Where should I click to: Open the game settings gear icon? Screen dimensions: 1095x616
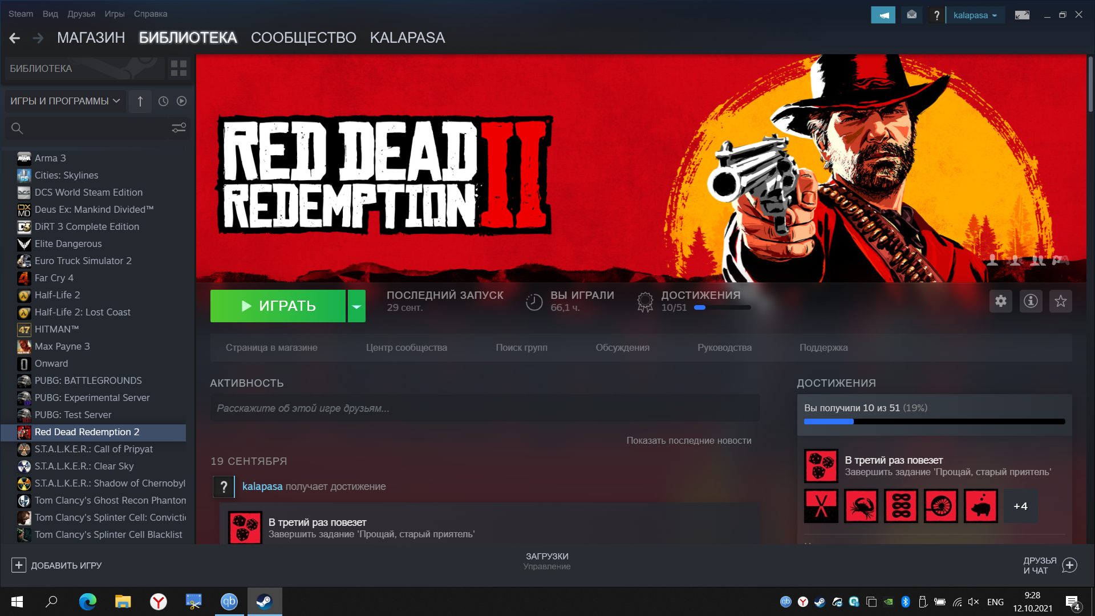tap(1001, 301)
